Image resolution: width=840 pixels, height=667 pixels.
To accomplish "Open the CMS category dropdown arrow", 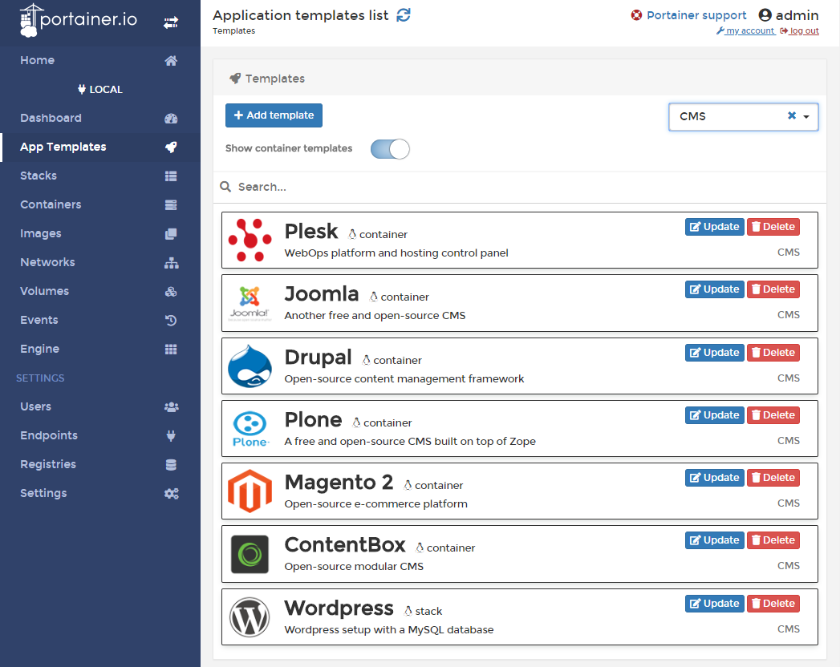I will coord(806,116).
